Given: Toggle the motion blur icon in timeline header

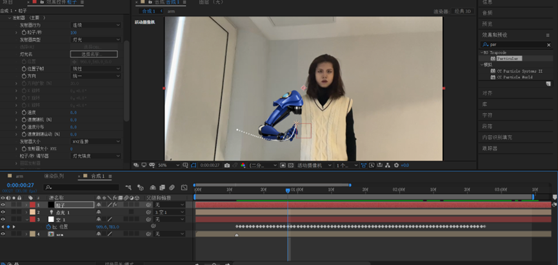Looking at the screenshot, I should (x=172, y=187).
